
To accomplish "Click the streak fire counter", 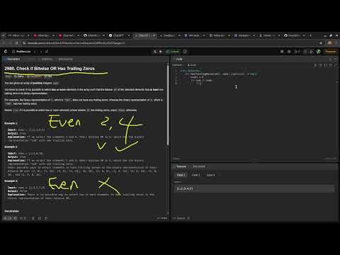I will point(297,52).
